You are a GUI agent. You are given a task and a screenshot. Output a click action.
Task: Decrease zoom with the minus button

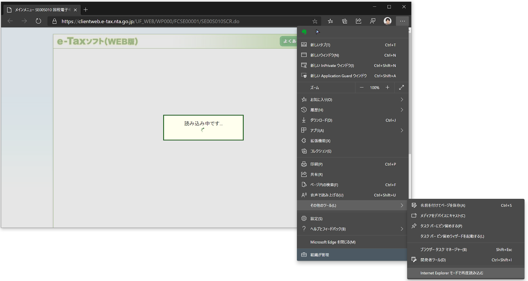[x=361, y=88]
